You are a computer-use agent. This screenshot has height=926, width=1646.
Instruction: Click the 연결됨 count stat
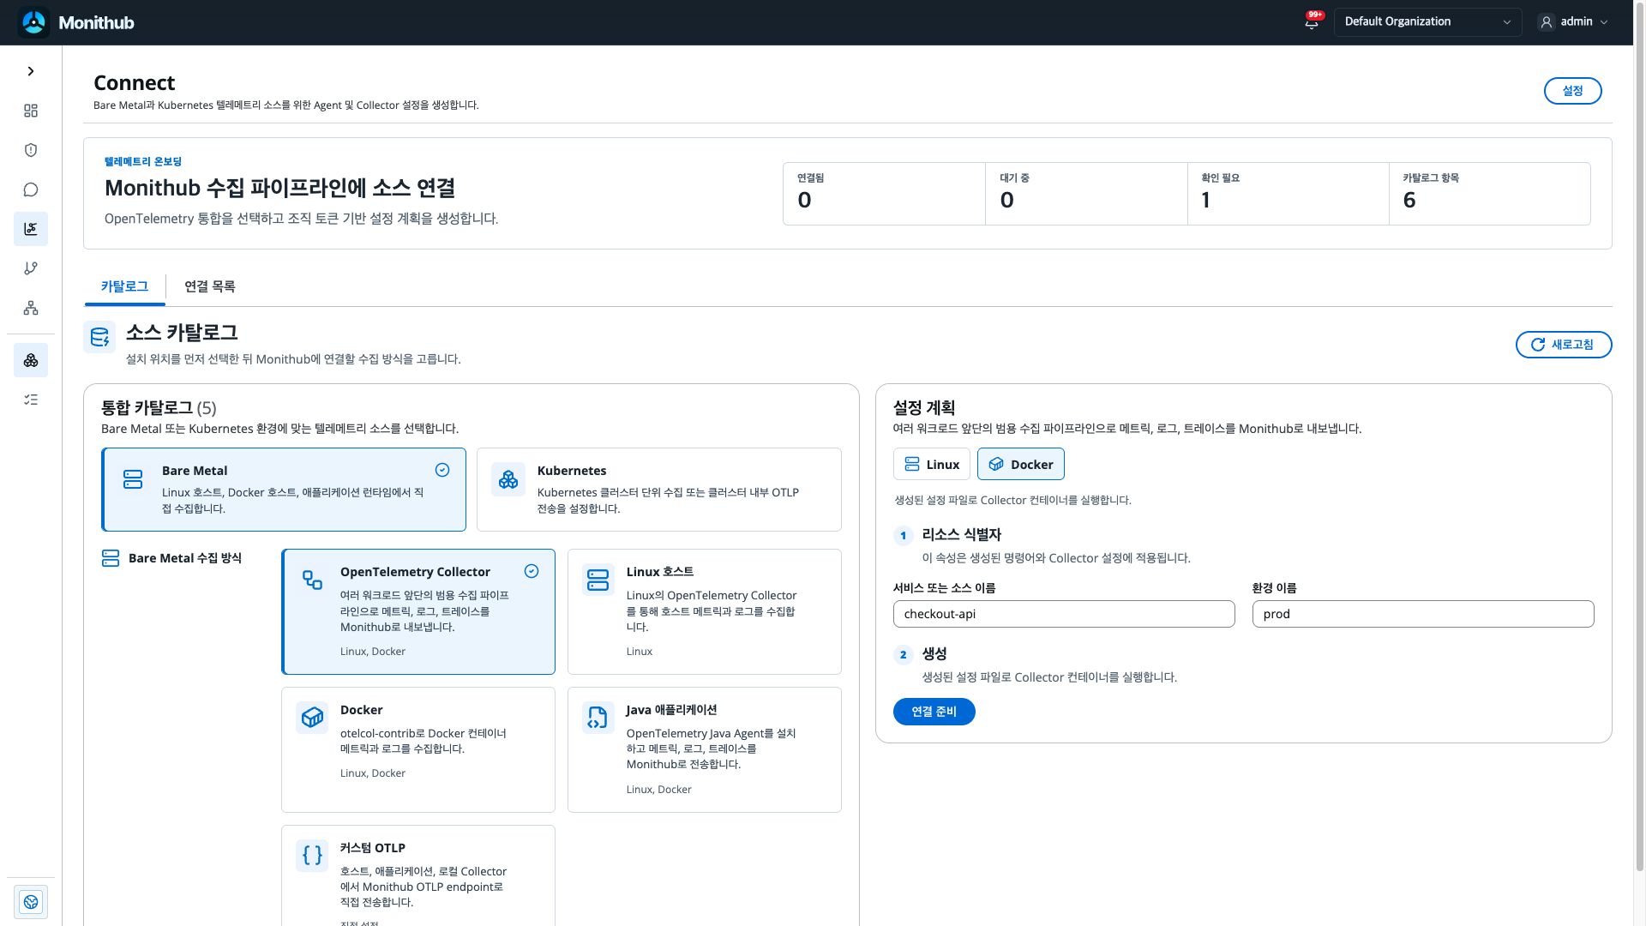coord(884,194)
